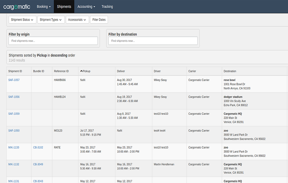Viewport: 288px width, 183px height.
Task: Focus the Filter by destination field
Action: click(153, 41)
